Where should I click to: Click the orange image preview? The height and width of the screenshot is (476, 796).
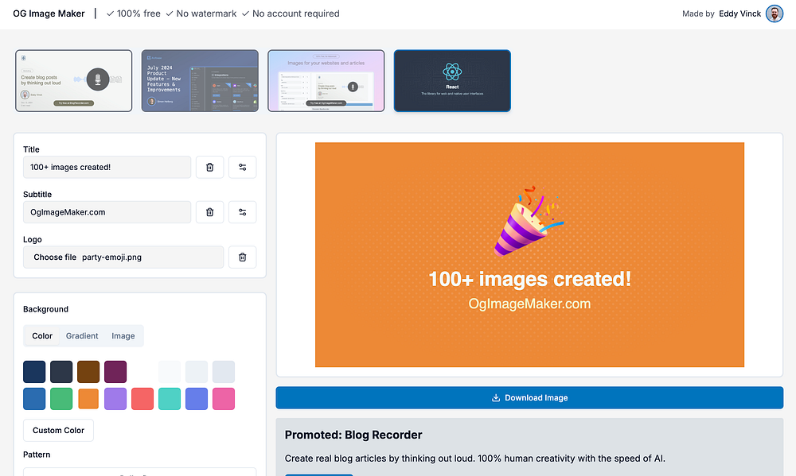[529, 254]
